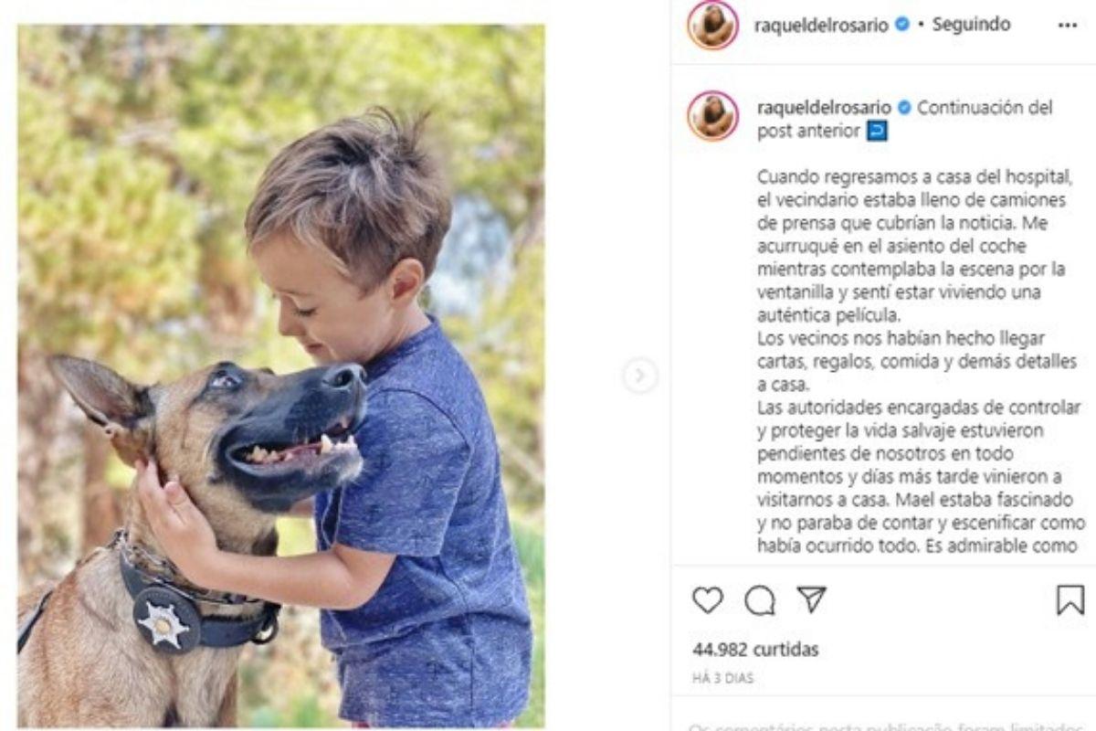The height and width of the screenshot is (731, 1096).
Task: Go to next photo with carousel arrow
Action: click(639, 376)
